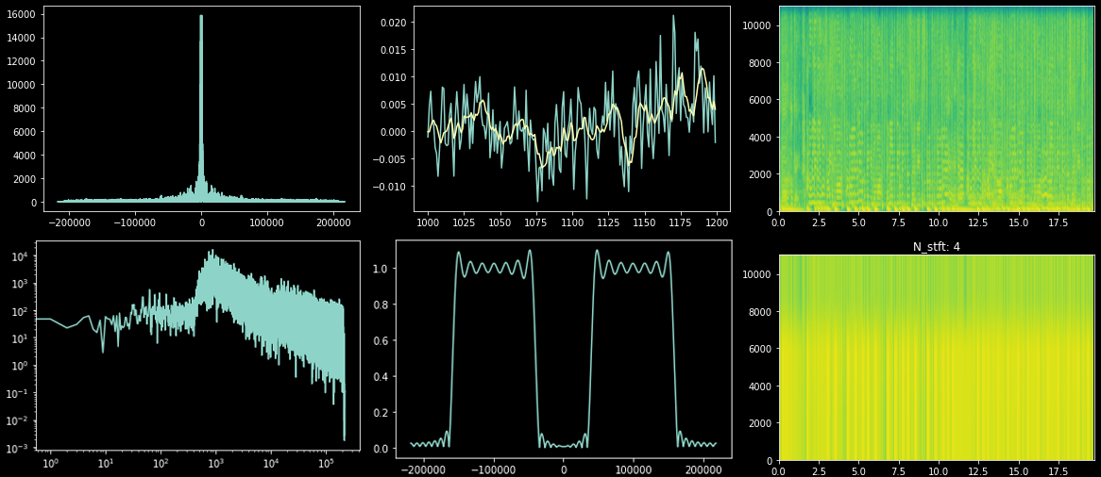
Task: Click the 0.020 y-axis tick in top-middle plot
Action: [392, 23]
